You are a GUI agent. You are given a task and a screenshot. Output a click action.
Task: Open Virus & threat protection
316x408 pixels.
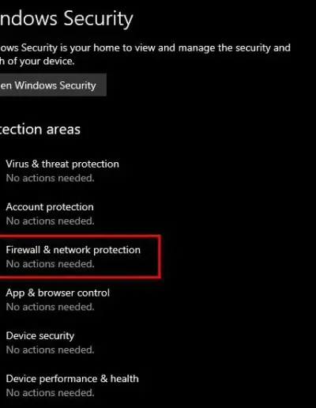[62, 164]
